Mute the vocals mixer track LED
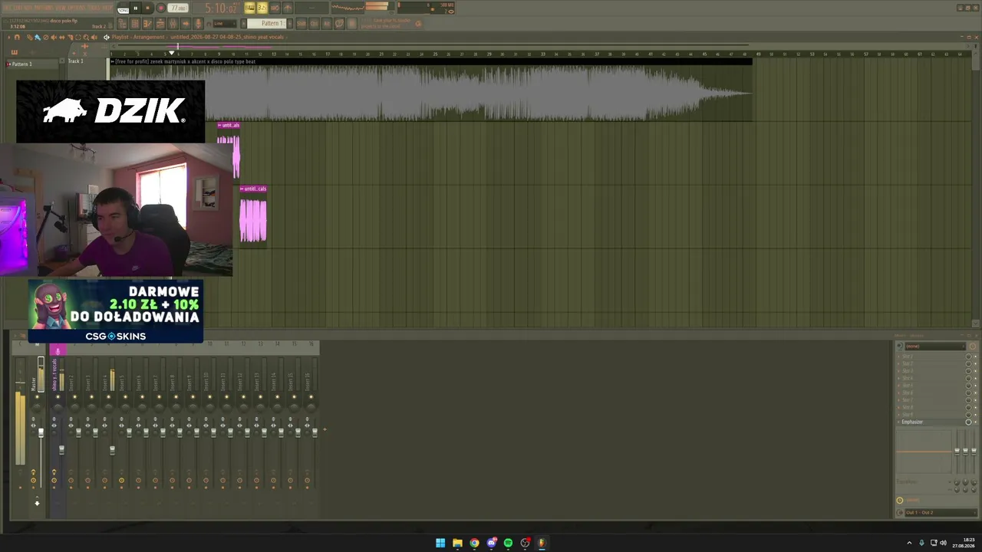Screen dimensions: 982x552 58,397
